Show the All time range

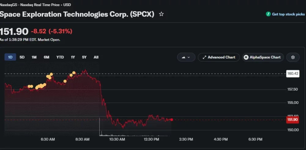[x=96, y=57]
